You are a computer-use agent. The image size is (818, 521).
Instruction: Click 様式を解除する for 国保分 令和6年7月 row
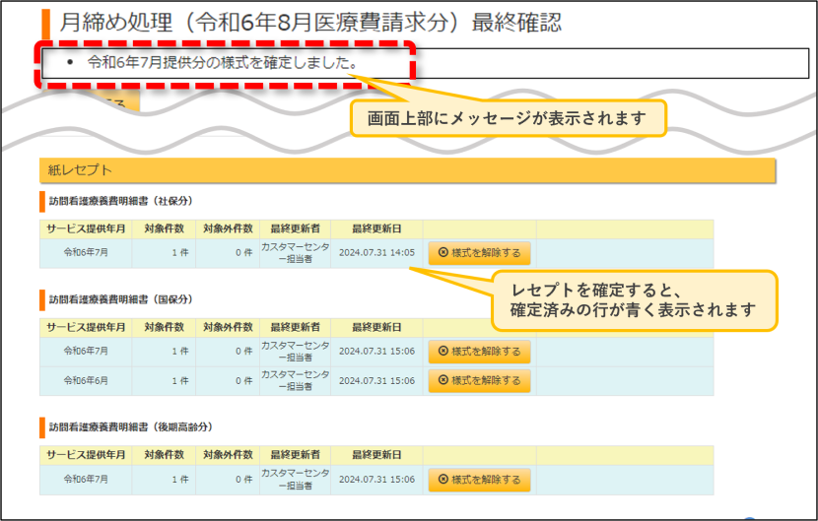(x=479, y=352)
